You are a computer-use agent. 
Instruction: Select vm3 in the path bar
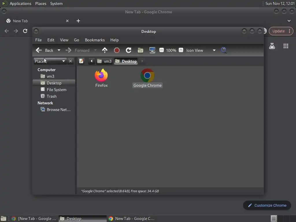104,61
